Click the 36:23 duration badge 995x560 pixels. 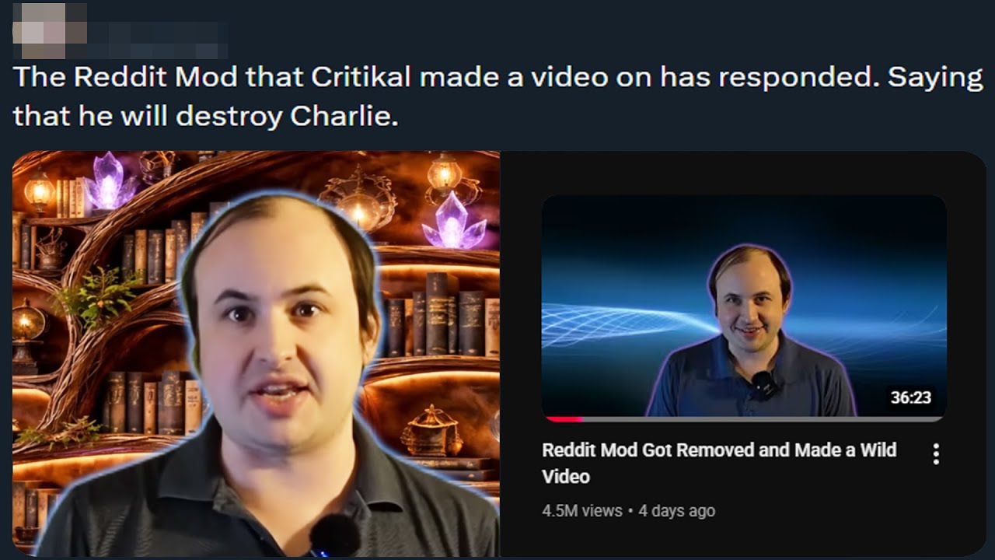(x=910, y=397)
